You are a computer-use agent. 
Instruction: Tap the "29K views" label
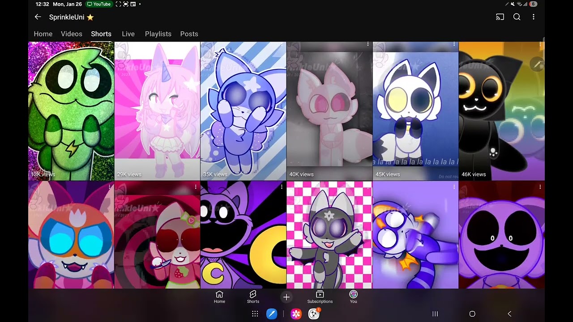tap(129, 174)
